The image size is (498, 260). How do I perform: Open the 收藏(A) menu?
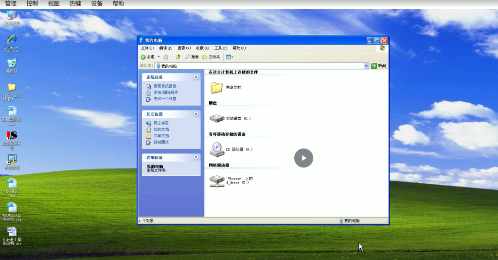[x=202, y=48]
